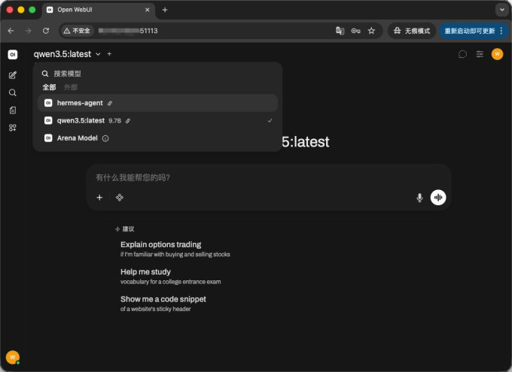Image resolution: width=512 pixels, height=372 pixels.
Task: Select the 全部 filter tab
Action: (x=49, y=87)
